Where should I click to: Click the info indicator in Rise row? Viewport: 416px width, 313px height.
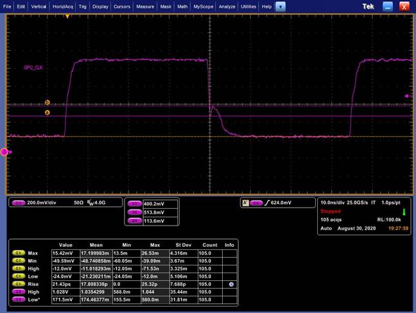[231, 284]
